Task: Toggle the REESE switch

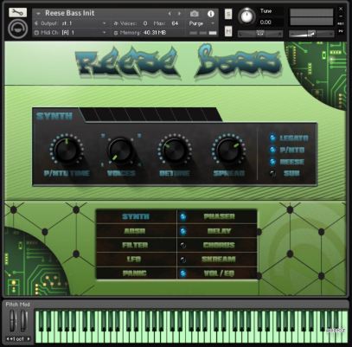Action: pos(272,162)
